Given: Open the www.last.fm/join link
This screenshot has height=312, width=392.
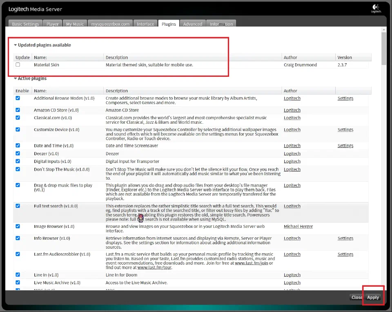Looking at the screenshot, I should click(x=251, y=263).
